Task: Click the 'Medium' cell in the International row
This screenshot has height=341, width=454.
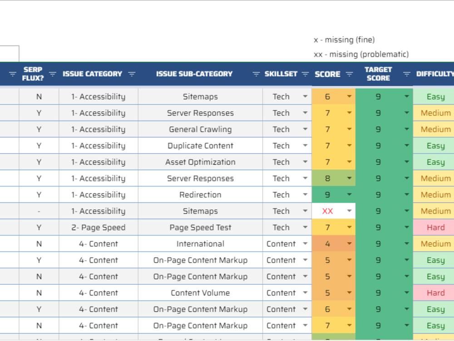Action: 434,244
